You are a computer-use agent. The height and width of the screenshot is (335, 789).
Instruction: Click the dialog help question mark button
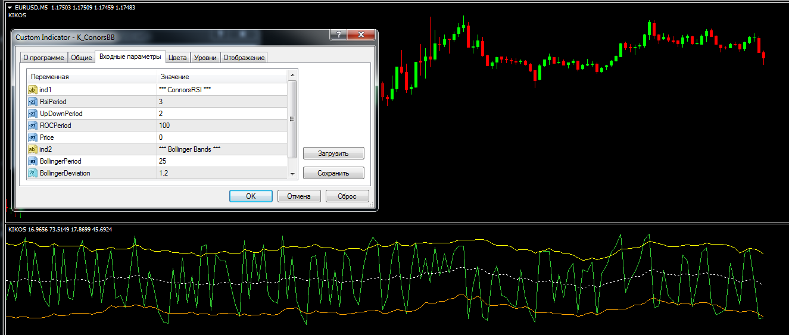click(x=339, y=36)
